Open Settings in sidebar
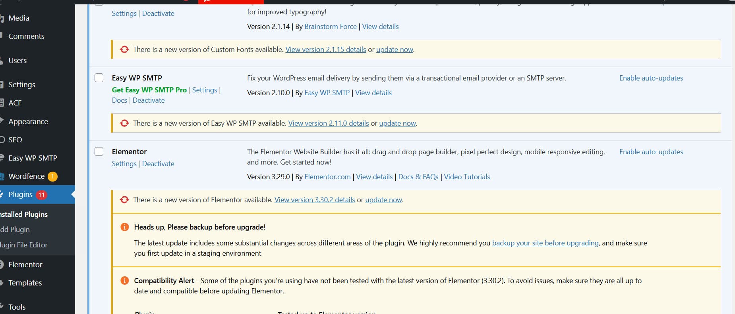The image size is (735, 314). pyautogui.click(x=22, y=84)
